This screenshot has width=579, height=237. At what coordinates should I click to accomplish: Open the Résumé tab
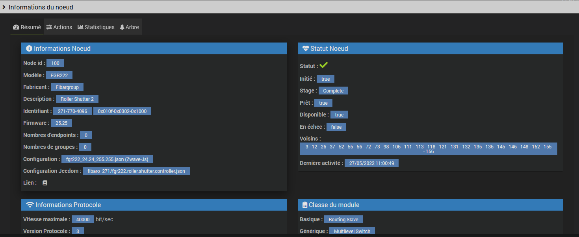coord(27,27)
